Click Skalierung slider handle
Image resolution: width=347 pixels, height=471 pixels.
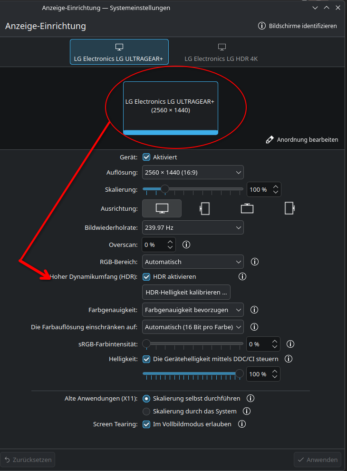164,189
